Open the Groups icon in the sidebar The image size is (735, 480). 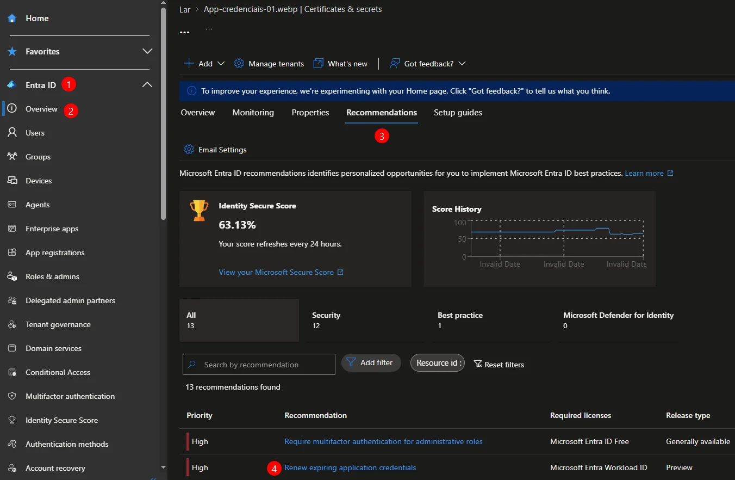[12, 157]
